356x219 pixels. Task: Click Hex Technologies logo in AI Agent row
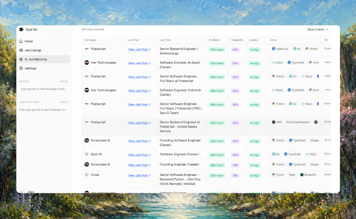coord(87,63)
